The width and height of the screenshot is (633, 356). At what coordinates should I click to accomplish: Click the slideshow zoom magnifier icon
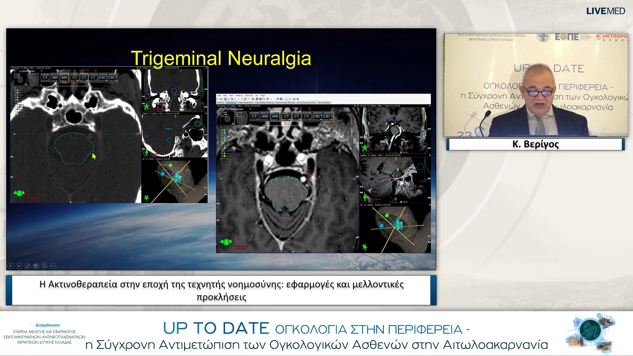(45, 266)
